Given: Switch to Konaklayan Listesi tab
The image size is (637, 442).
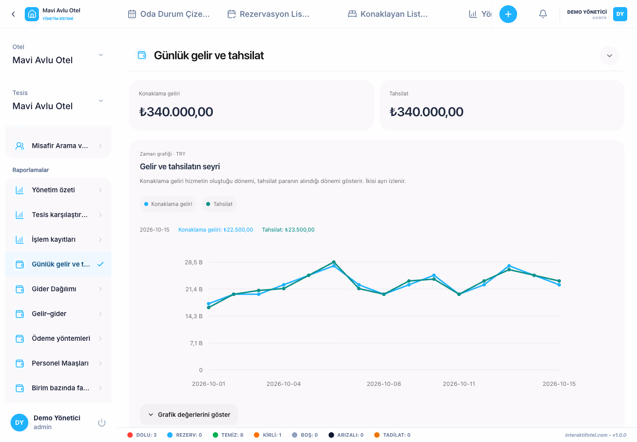Looking at the screenshot, I should coord(388,14).
